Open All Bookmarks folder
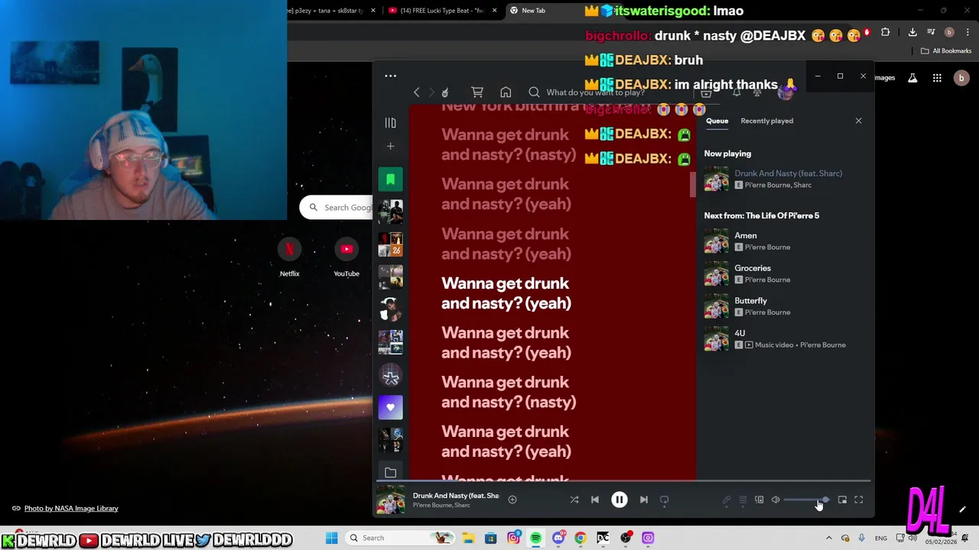The height and width of the screenshot is (550, 979). pos(946,51)
